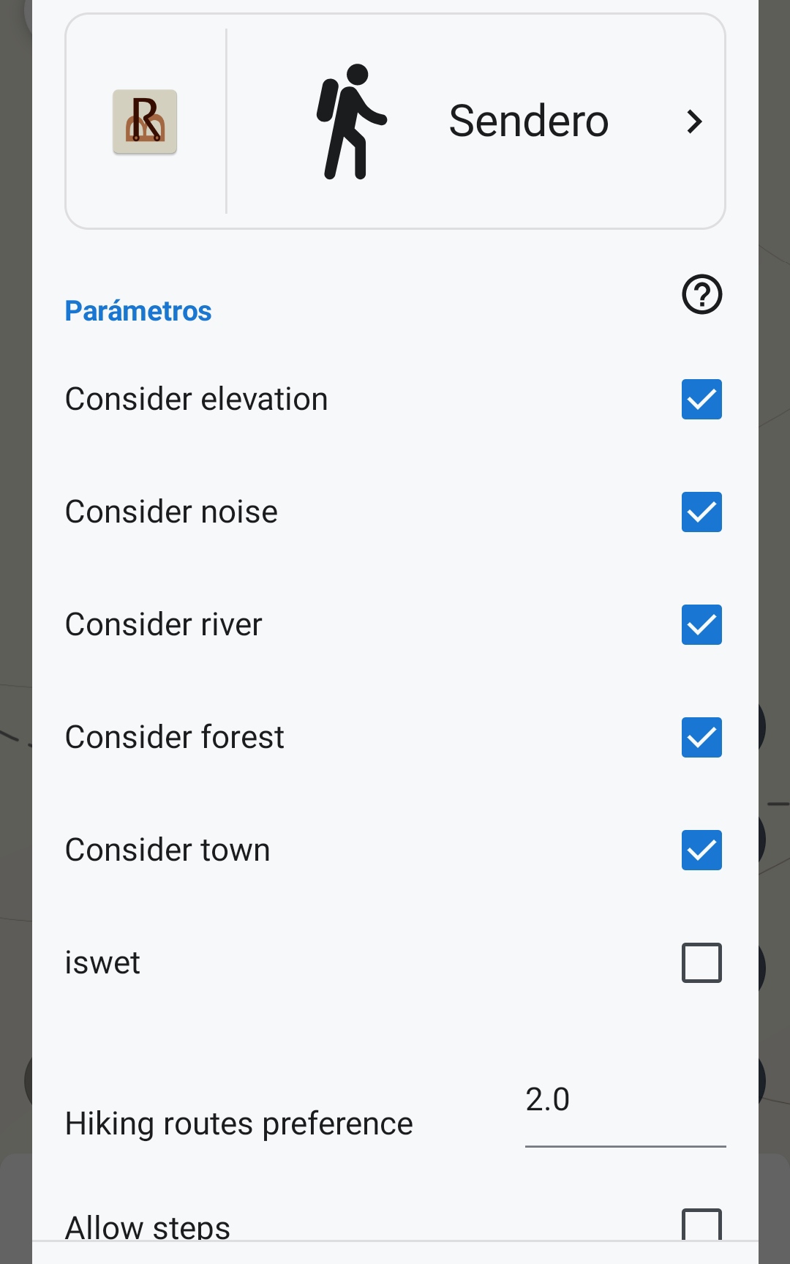Disable the Consider noise checkbox

701,512
